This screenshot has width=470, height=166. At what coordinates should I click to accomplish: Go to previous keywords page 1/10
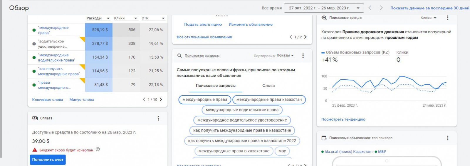144,100
